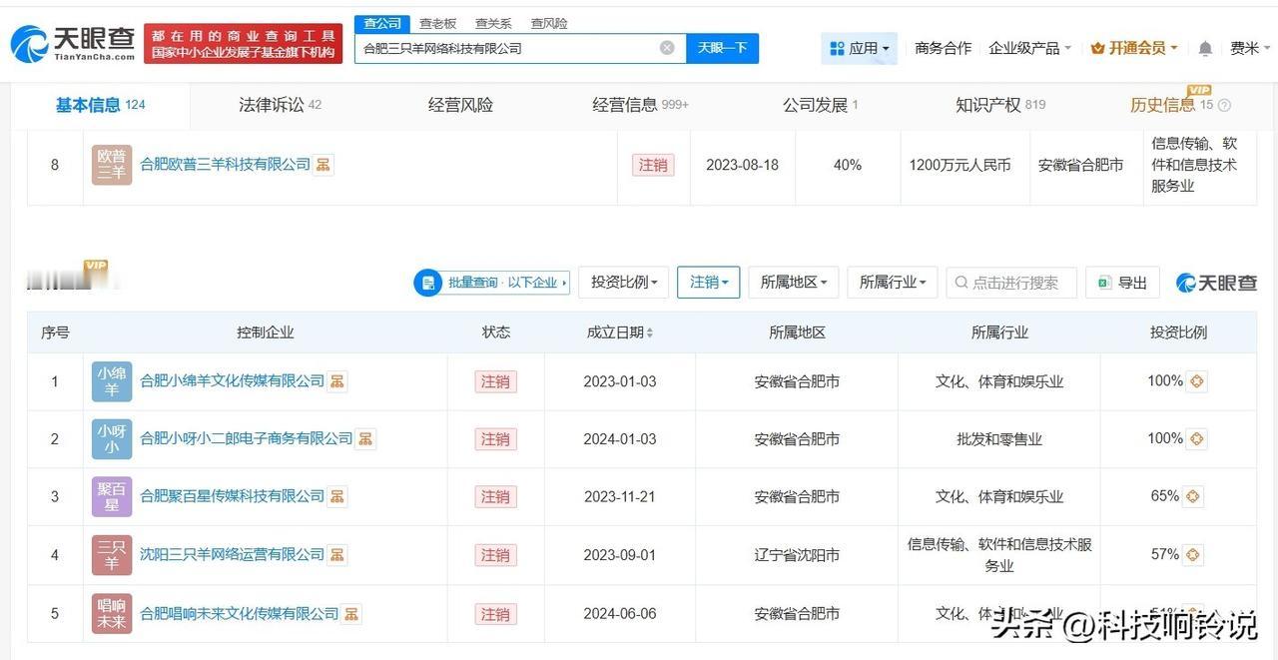Image resolution: width=1278 pixels, height=660 pixels.
Task: Click the TianYanCha logo
Action: tap(73, 43)
